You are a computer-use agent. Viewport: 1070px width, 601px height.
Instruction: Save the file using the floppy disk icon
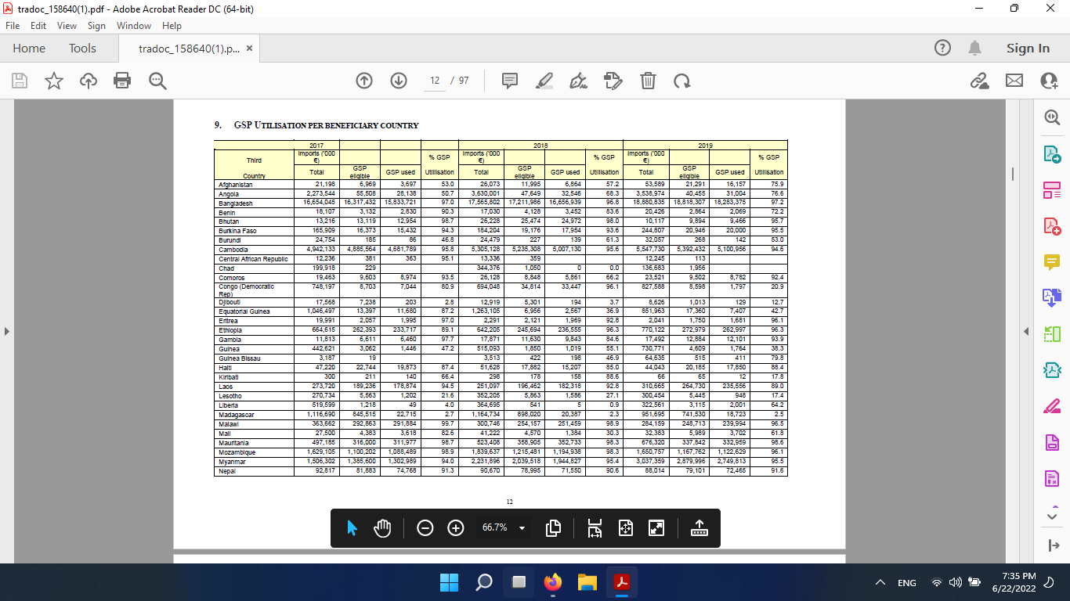click(x=19, y=81)
